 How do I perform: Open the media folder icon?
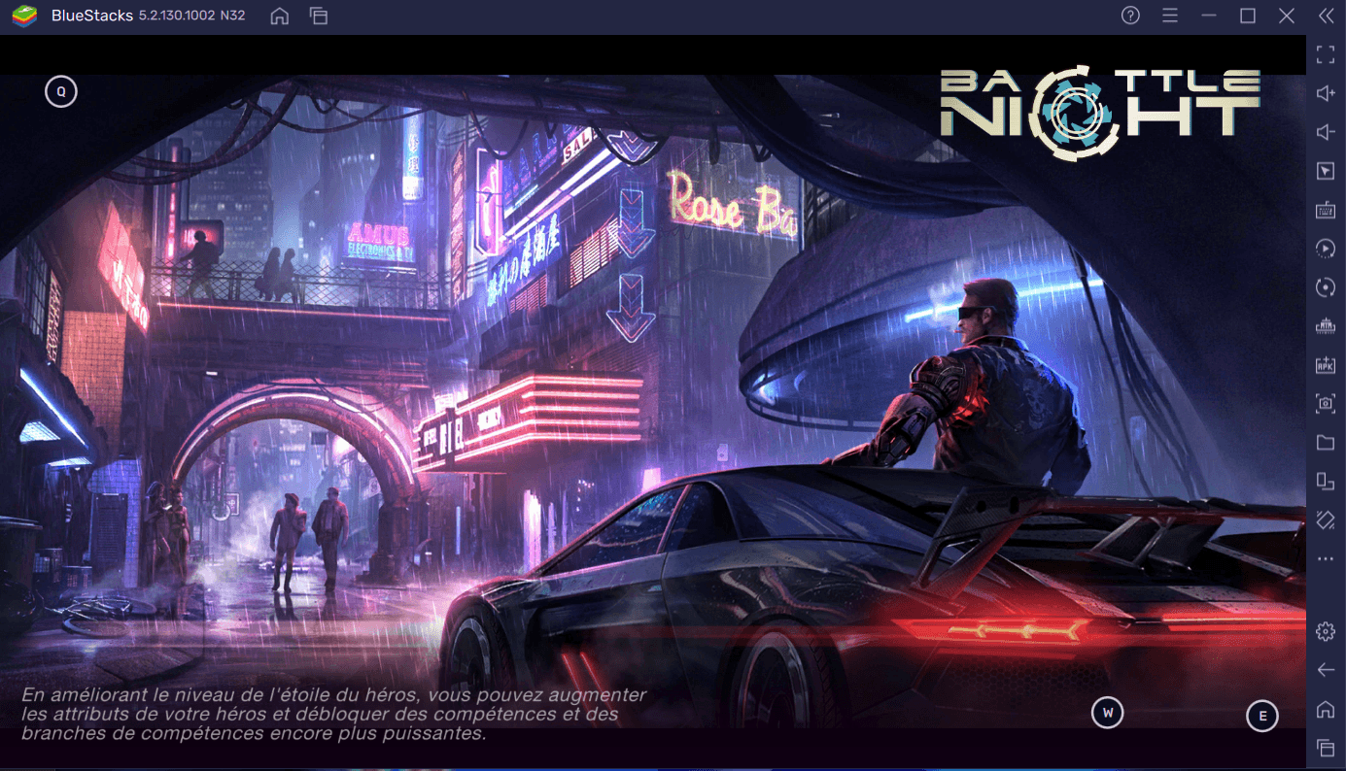pos(1326,443)
